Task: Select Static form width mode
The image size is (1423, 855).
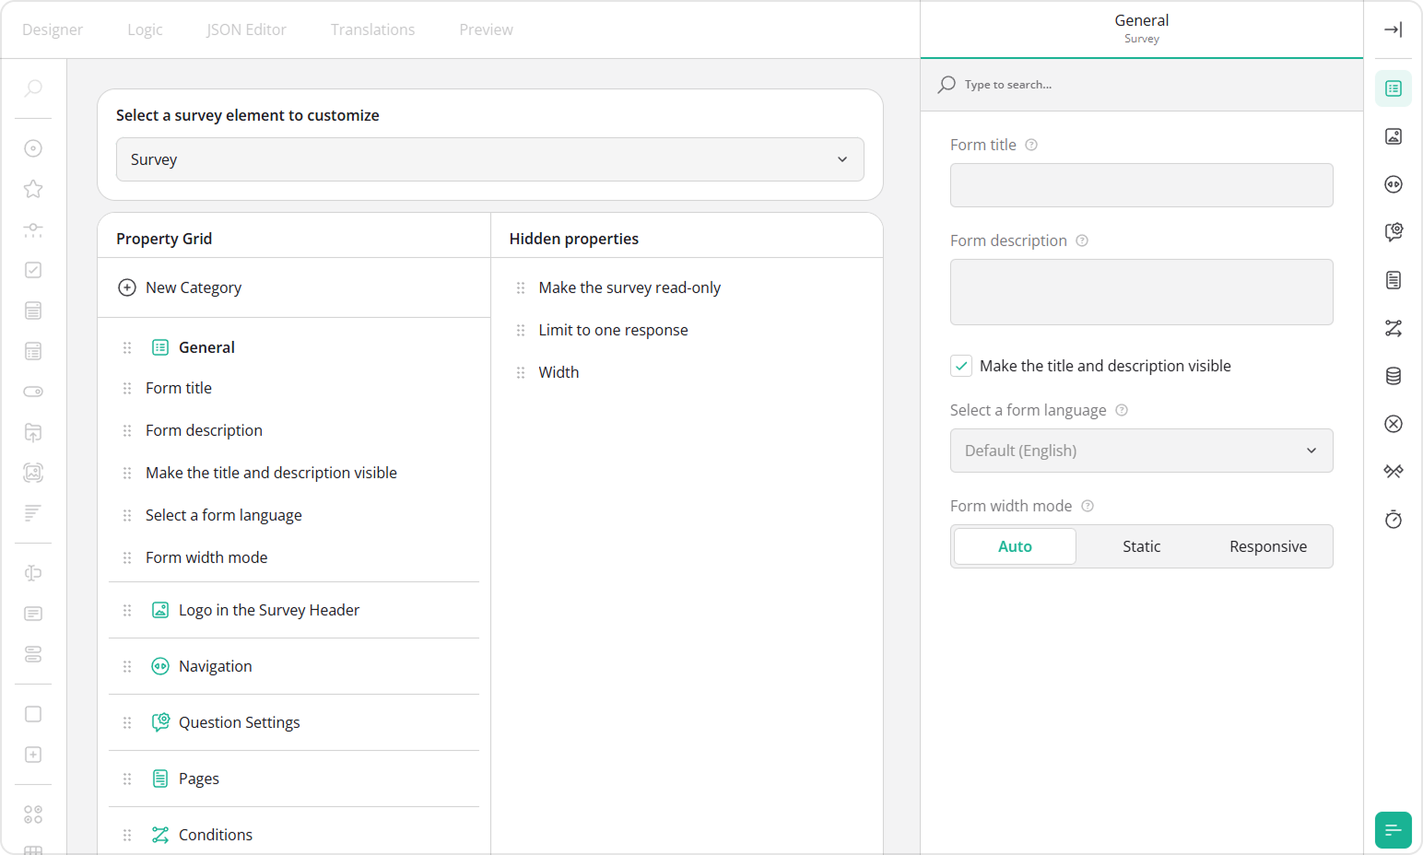Action: (x=1141, y=545)
